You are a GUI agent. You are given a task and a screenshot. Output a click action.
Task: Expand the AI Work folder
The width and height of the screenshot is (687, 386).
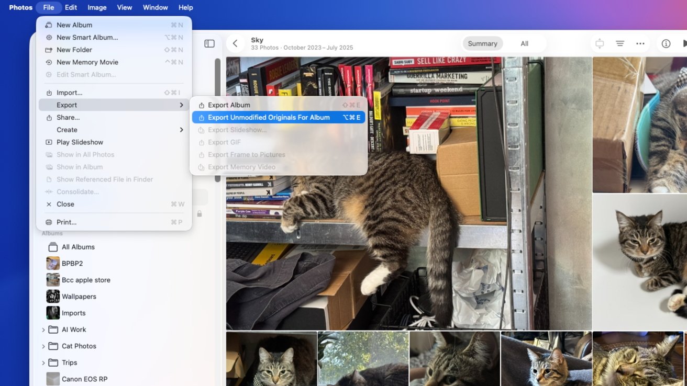pos(43,330)
